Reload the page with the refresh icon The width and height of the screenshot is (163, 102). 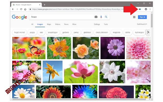(21, 9)
